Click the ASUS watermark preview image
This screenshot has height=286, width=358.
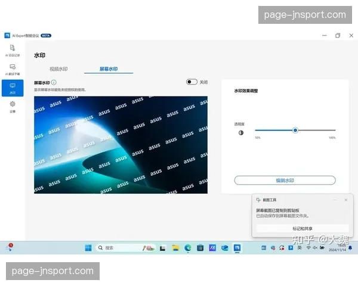point(121,144)
